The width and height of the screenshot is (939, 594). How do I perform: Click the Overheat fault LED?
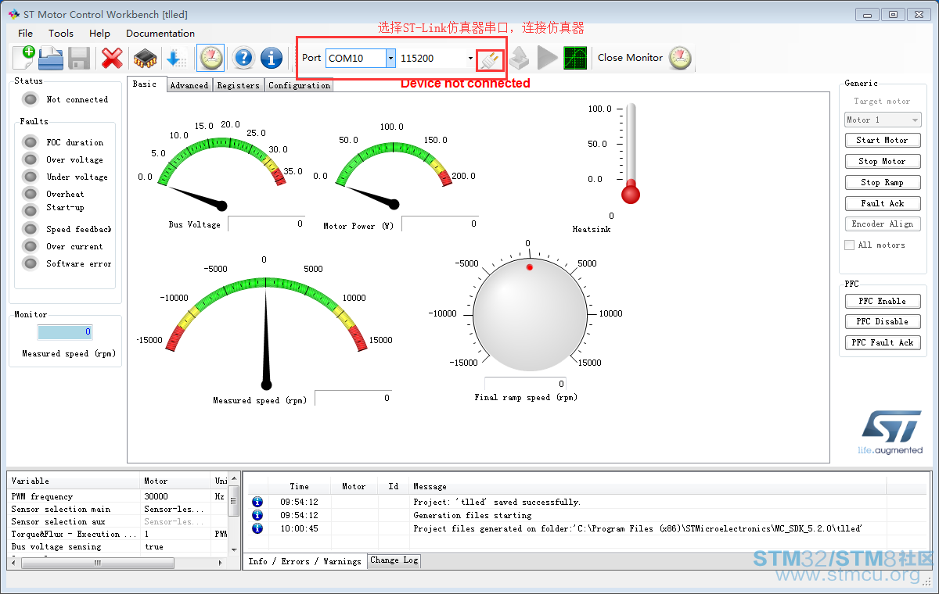click(x=31, y=194)
